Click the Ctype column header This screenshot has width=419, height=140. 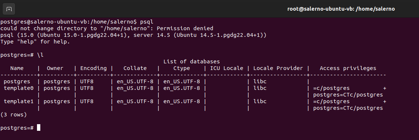[x=182, y=68]
